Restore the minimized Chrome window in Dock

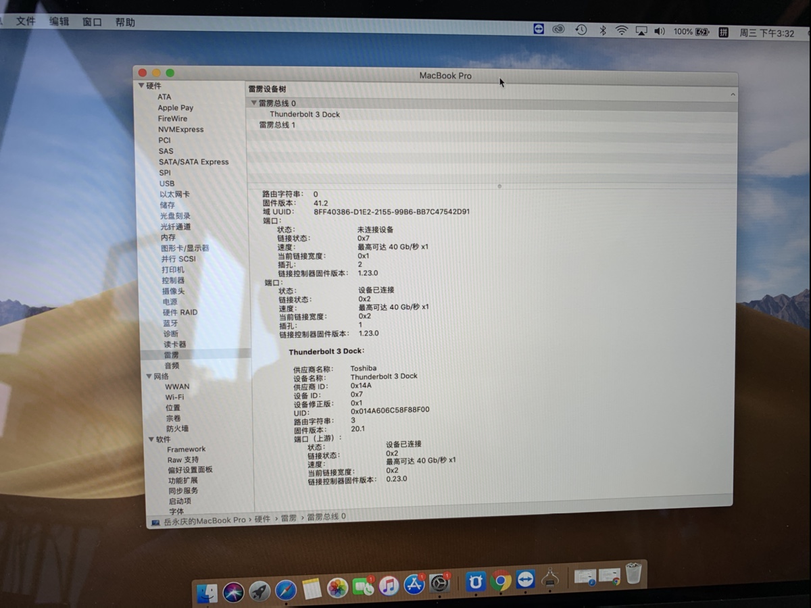(x=610, y=576)
